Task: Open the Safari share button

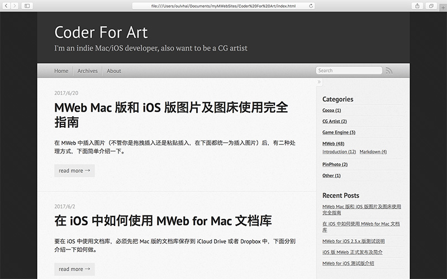Action: (417, 6)
